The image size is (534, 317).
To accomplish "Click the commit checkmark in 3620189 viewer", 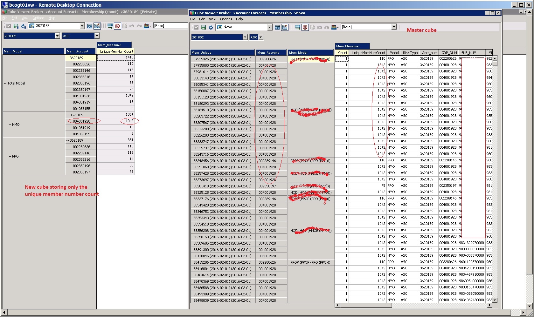I will click(9, 26).
